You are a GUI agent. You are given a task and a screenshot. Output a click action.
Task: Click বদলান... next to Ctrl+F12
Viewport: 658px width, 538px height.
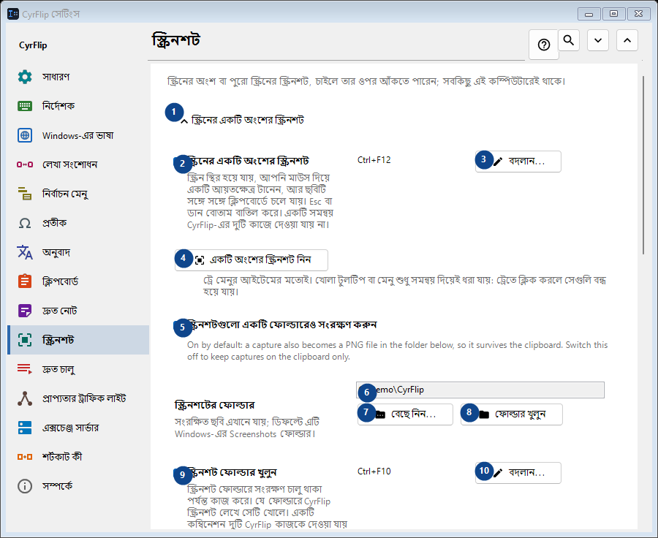point(518,162)
